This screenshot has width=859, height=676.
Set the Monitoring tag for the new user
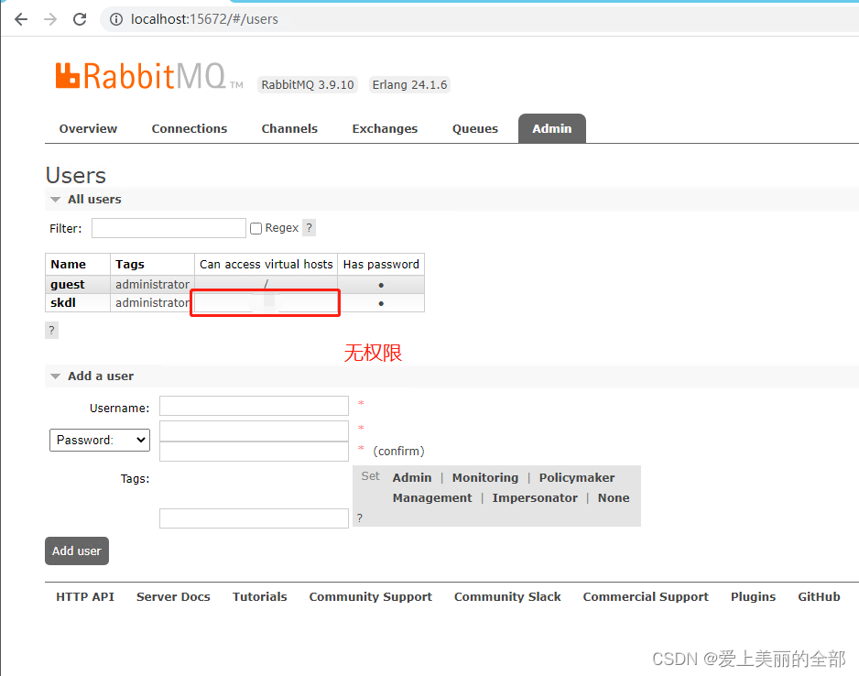coord(484,477)
